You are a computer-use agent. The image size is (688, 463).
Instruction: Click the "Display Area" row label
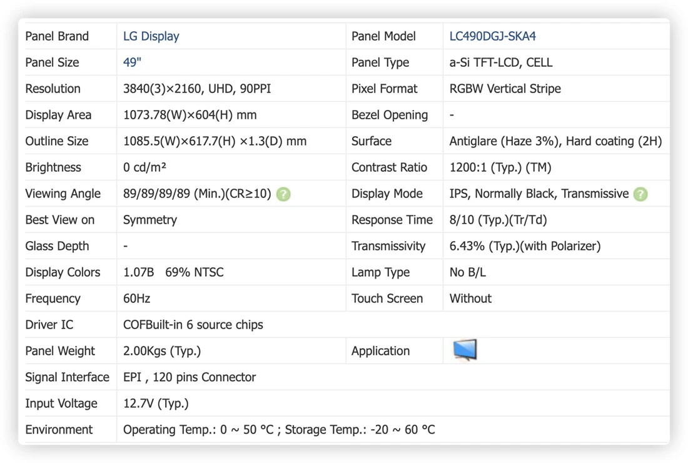(x=58, y=116)
